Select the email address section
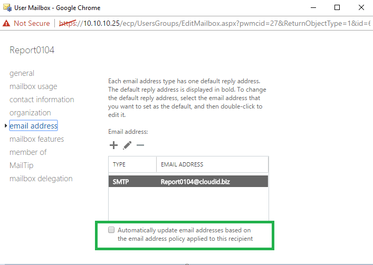This screenshot has height=265, width=373. tap(34, 125)
